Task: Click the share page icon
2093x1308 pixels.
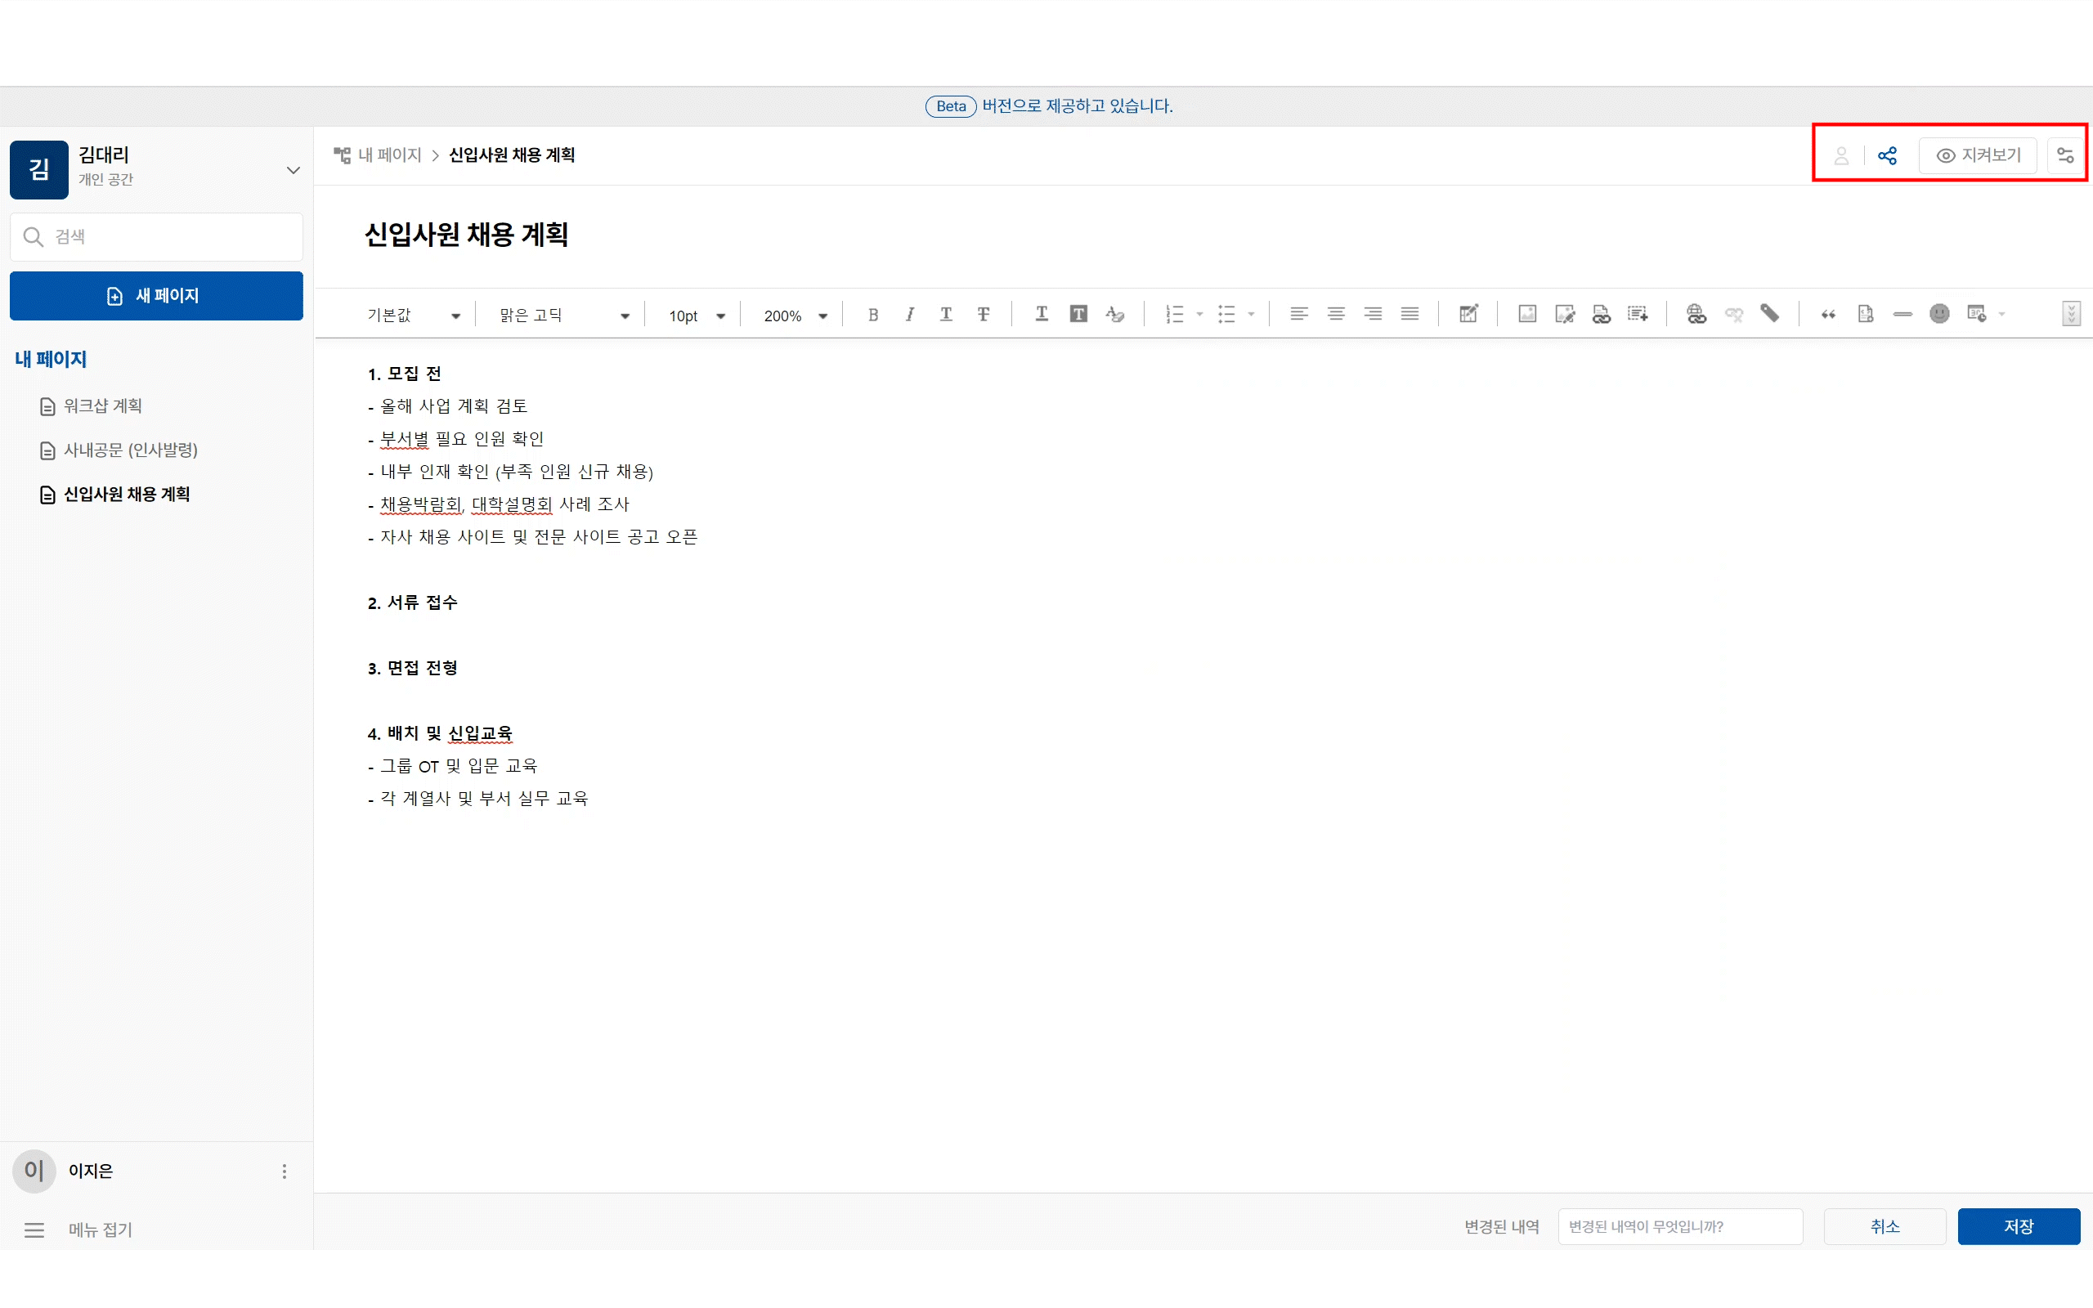Action: coord(1887,155)
